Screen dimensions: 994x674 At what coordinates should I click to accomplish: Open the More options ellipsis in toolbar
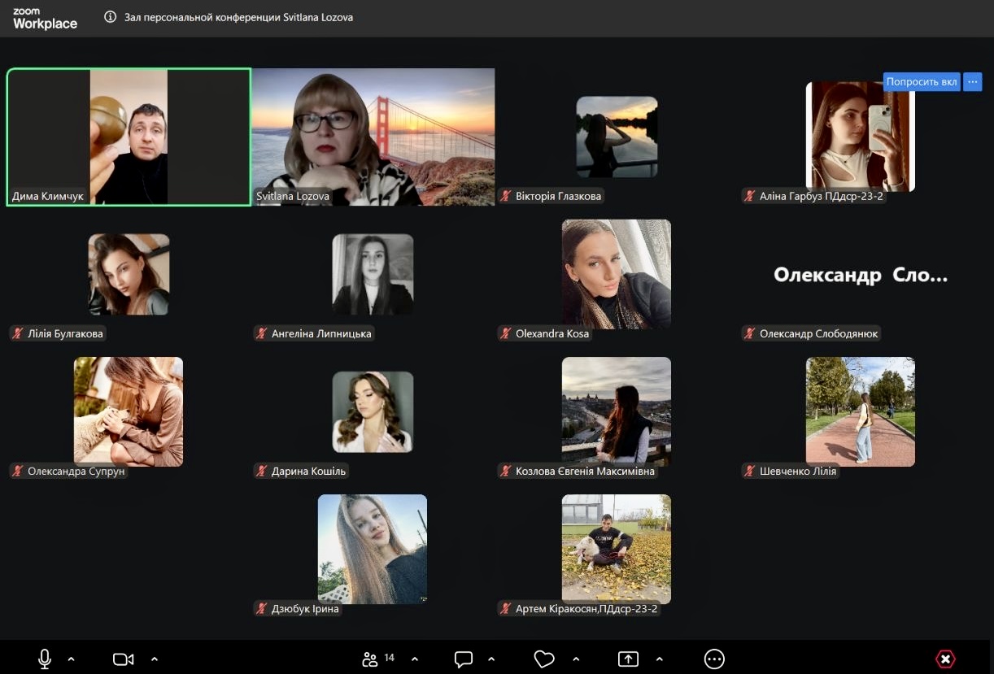pyautogui.click(x=714, y=659)
